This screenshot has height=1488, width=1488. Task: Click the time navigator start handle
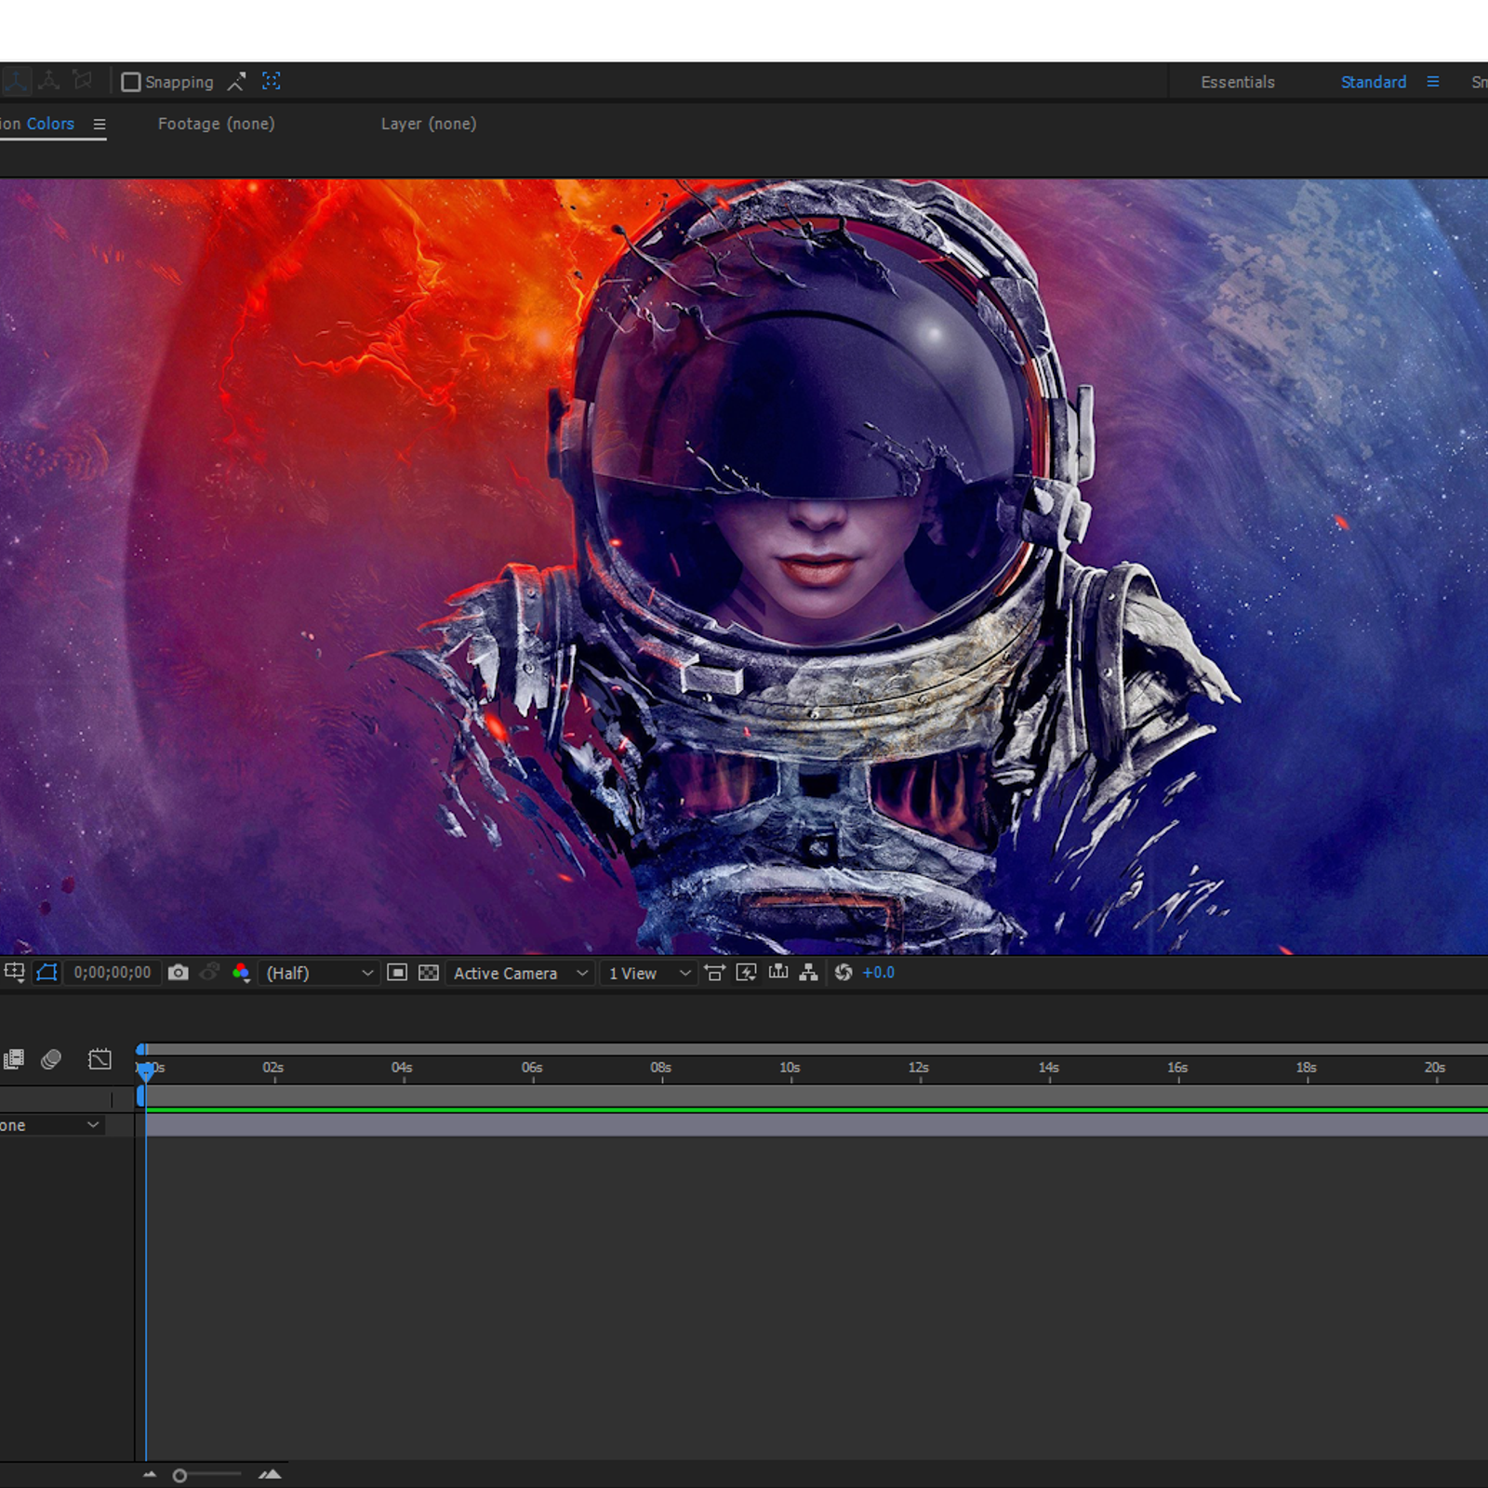(141, 1049)
